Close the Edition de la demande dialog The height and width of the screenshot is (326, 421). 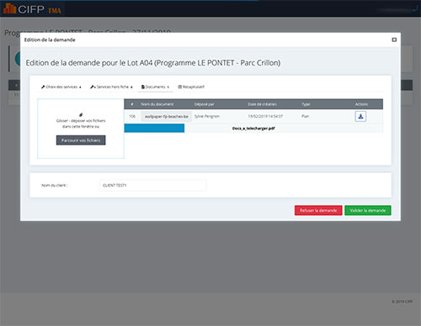coord(394,39)
